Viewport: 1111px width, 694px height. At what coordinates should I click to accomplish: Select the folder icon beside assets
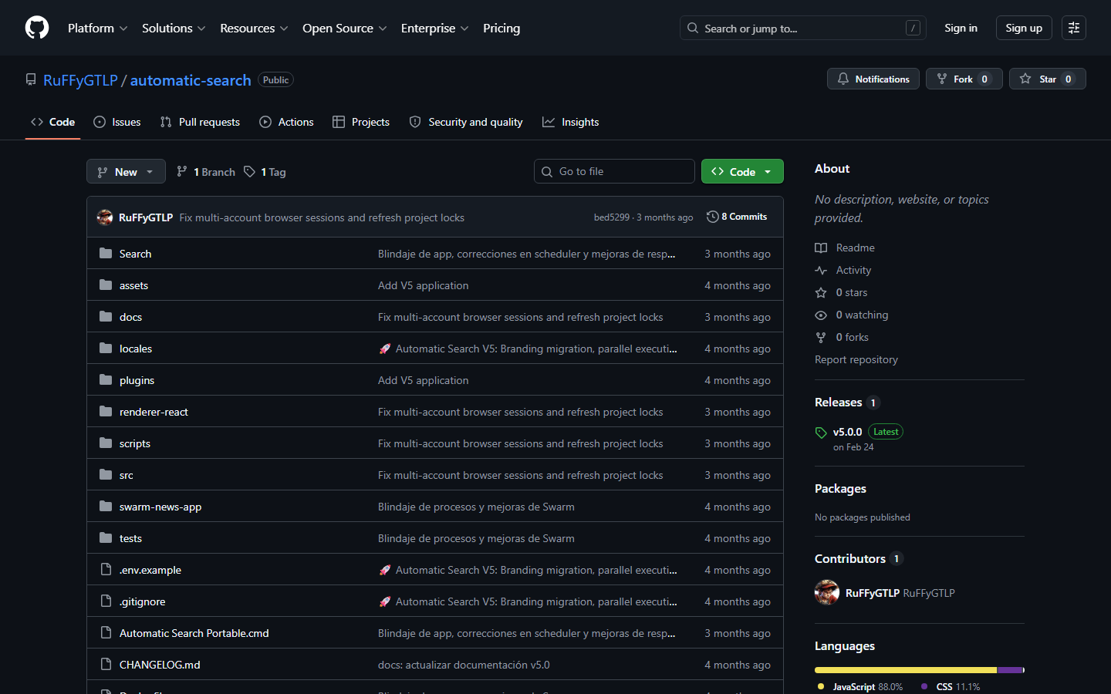pyautogui.click(x=106, y=285)
